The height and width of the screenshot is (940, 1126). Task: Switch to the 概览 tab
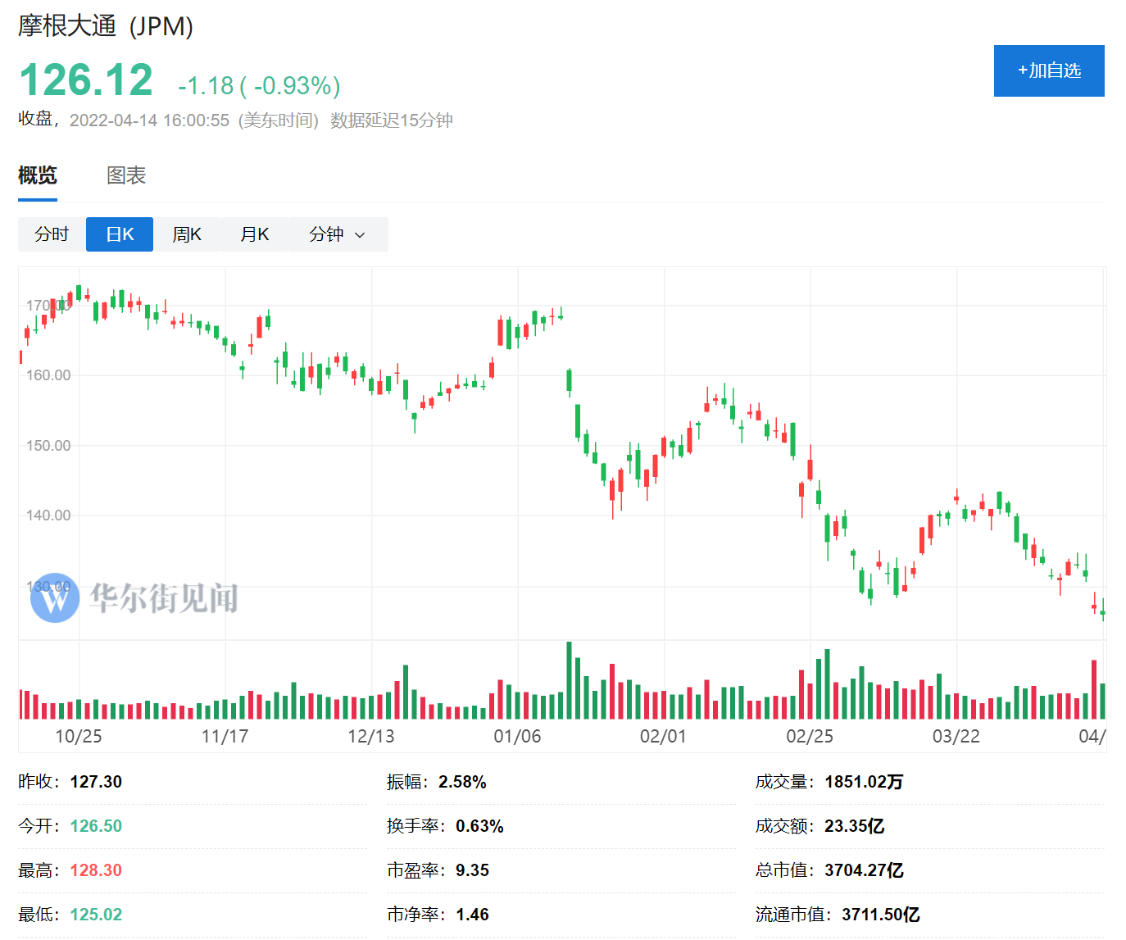(38, 175)
